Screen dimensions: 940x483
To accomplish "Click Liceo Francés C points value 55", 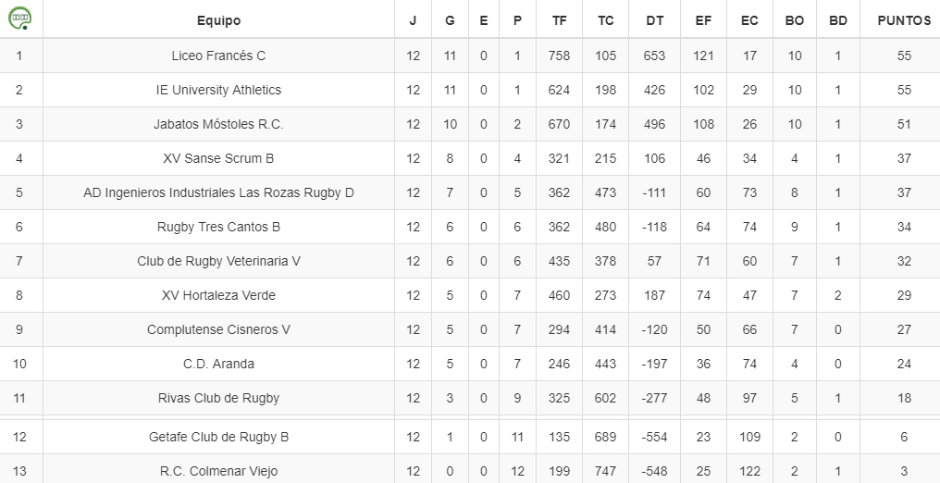I will click(904, 56).
